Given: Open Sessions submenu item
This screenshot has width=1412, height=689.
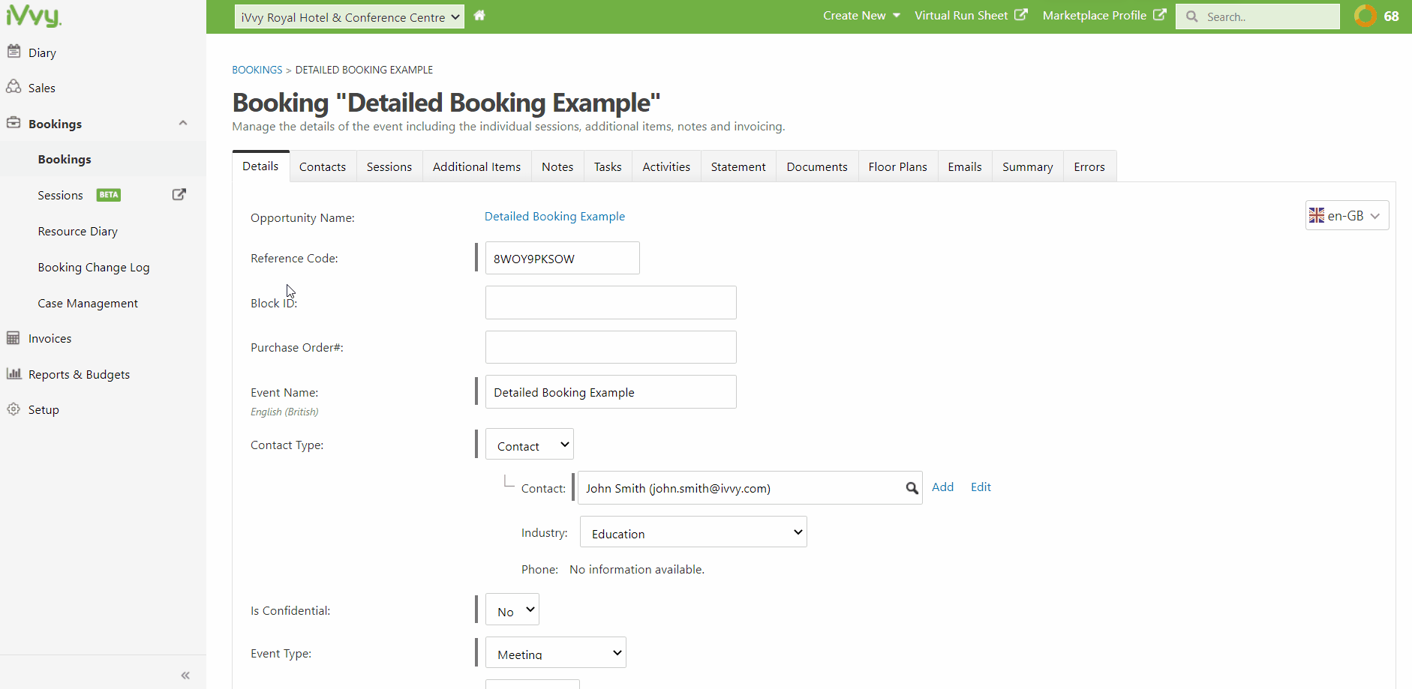Looking at the screenshot, I should point(60,195).
